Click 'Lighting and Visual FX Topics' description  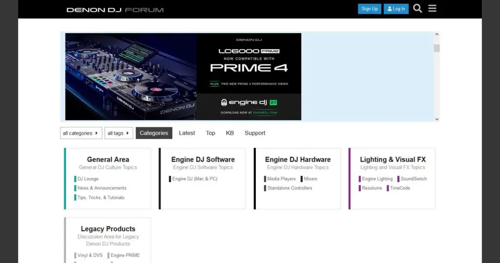(x=393, y=167)
